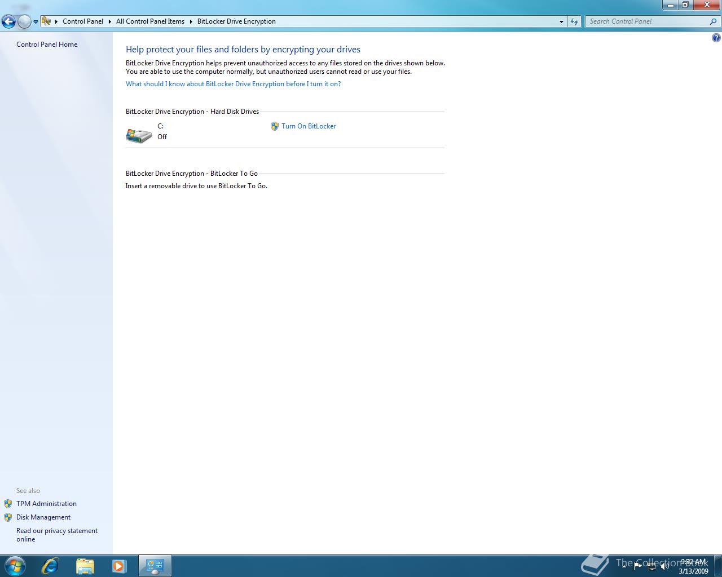Screen dimensions: 722x577
Task: Expand the arrow after Control Panel breadcrumb
Action: [109, 21]
